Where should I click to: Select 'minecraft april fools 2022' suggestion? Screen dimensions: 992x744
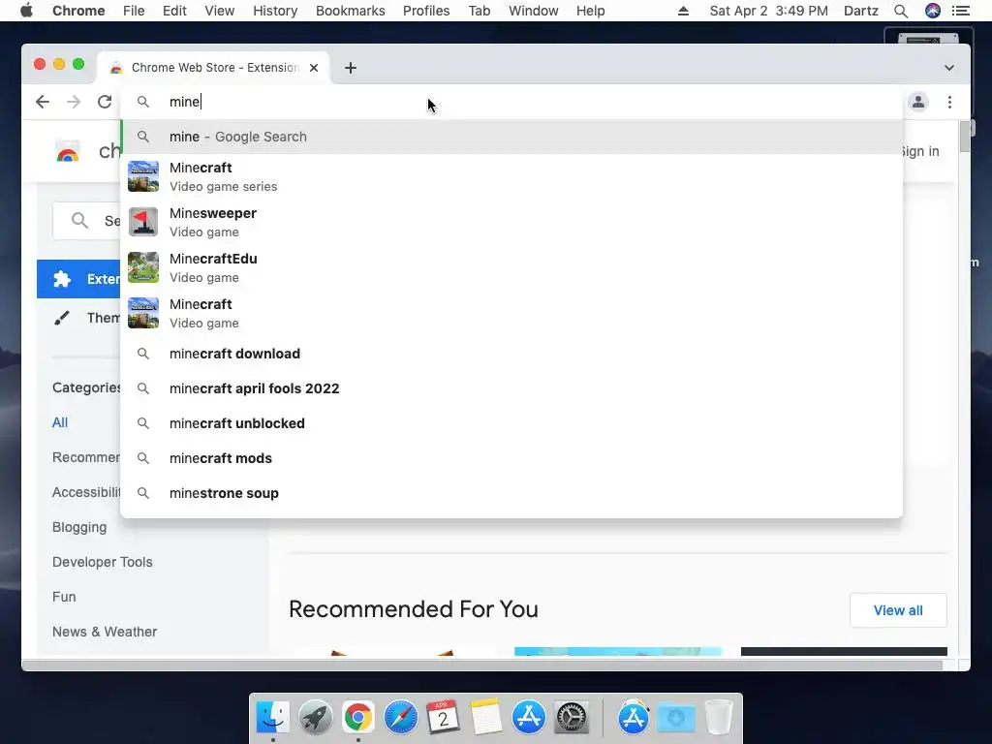point(511,388)
